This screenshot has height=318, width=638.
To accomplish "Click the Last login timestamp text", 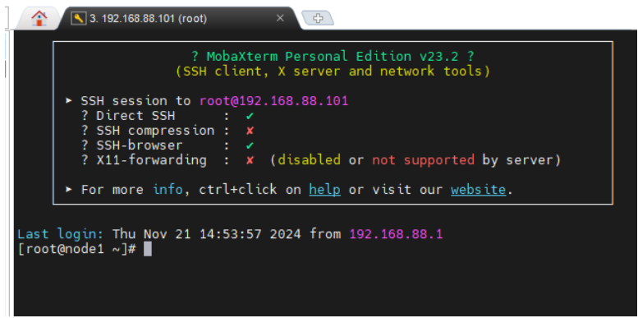I will pyautogui.click(x=207, y=234).
